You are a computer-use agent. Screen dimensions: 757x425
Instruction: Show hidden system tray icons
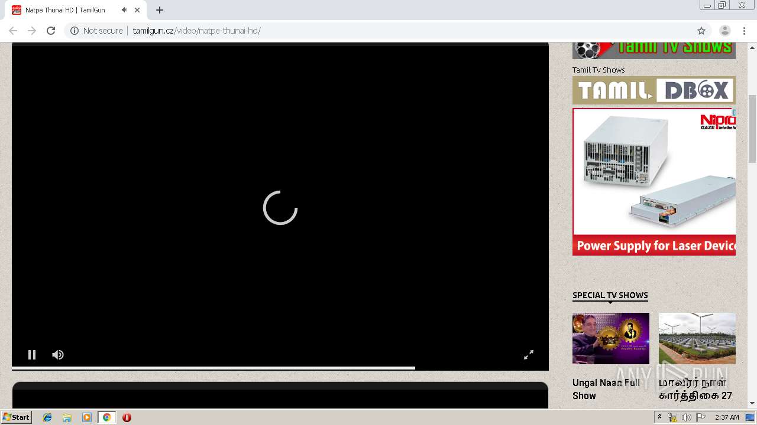[x=659, y=417]
